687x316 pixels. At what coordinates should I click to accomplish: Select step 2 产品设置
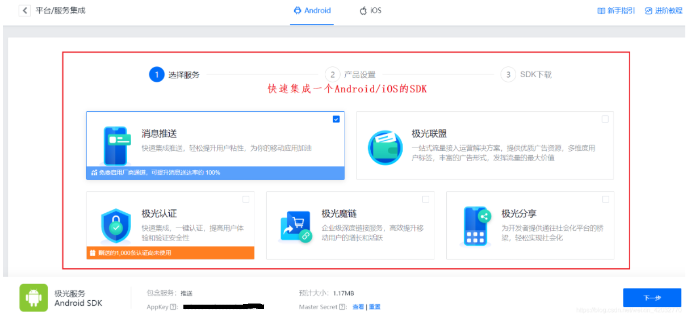point(350,74)
